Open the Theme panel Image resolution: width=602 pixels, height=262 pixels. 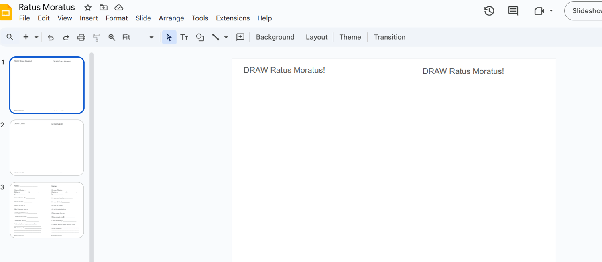tap(350, 37)
